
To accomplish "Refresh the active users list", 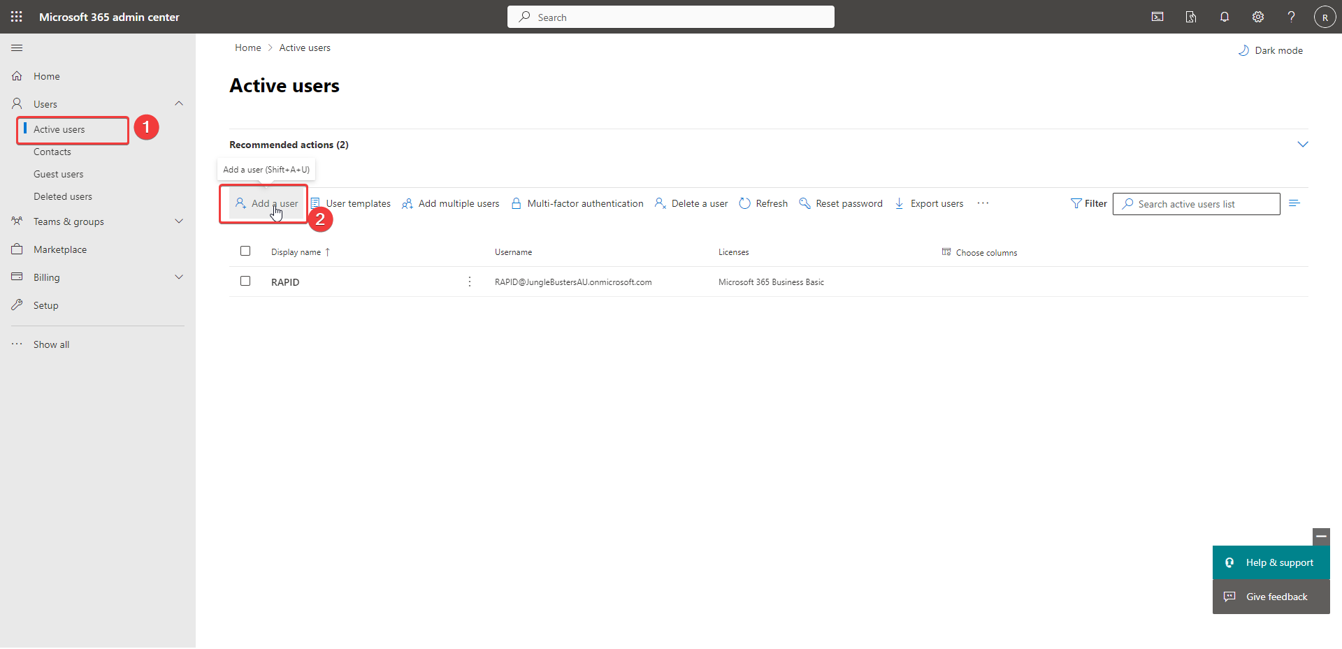I will (763, 203).
